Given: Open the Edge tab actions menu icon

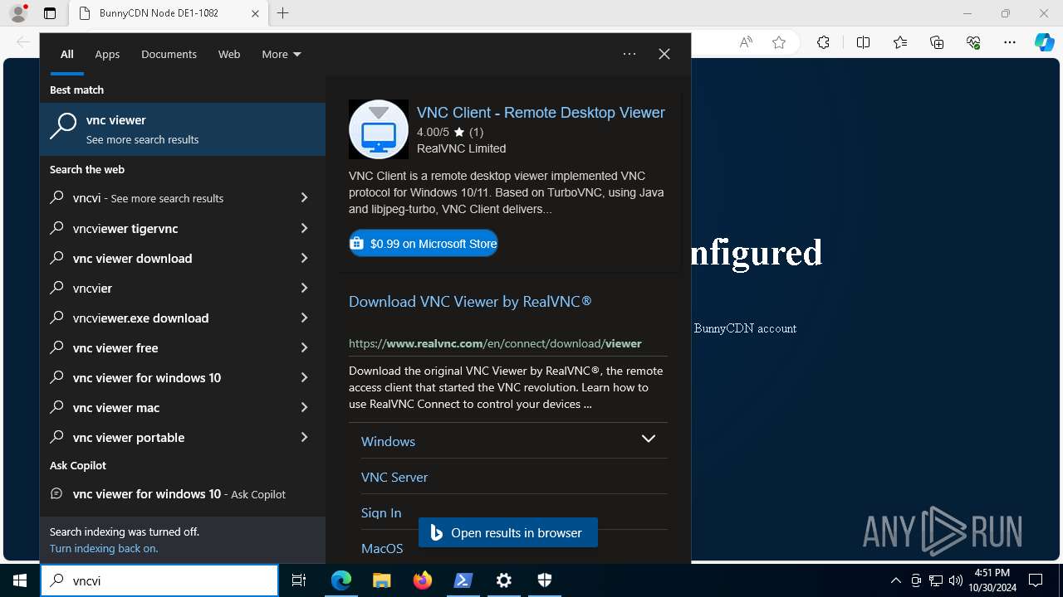Looking at the screenshot, I should (50, 13).
